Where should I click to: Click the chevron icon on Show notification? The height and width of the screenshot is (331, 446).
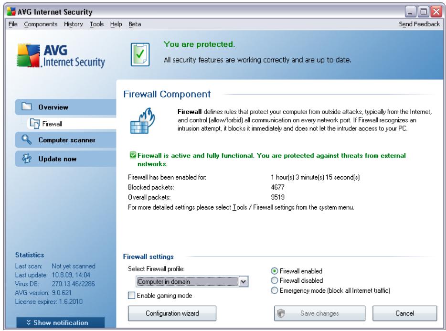(x=29, y=322)
